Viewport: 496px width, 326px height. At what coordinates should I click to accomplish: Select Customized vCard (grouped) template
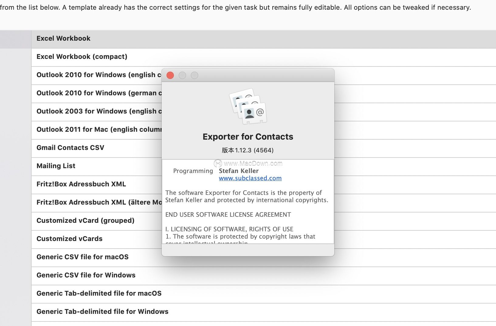pos(97,221)
